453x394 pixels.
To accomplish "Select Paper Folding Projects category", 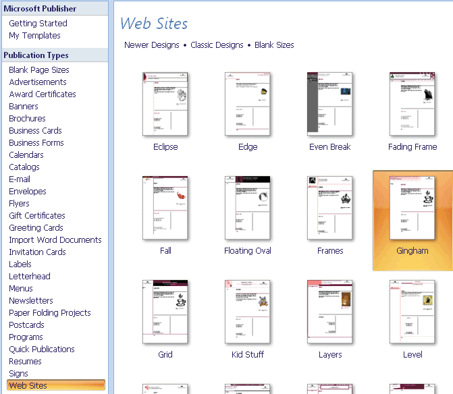I will click(49, 312).
